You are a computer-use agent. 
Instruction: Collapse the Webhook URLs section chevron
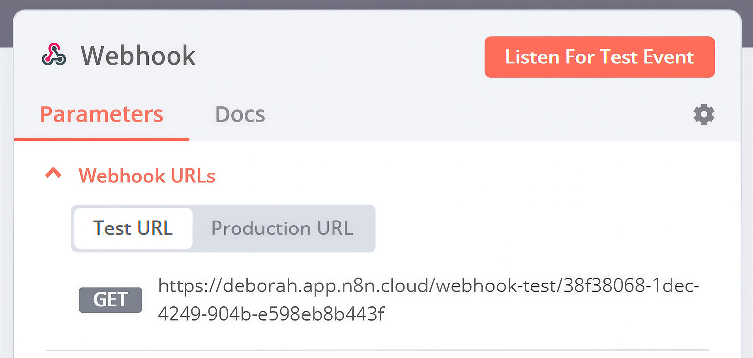coord(54,173)
